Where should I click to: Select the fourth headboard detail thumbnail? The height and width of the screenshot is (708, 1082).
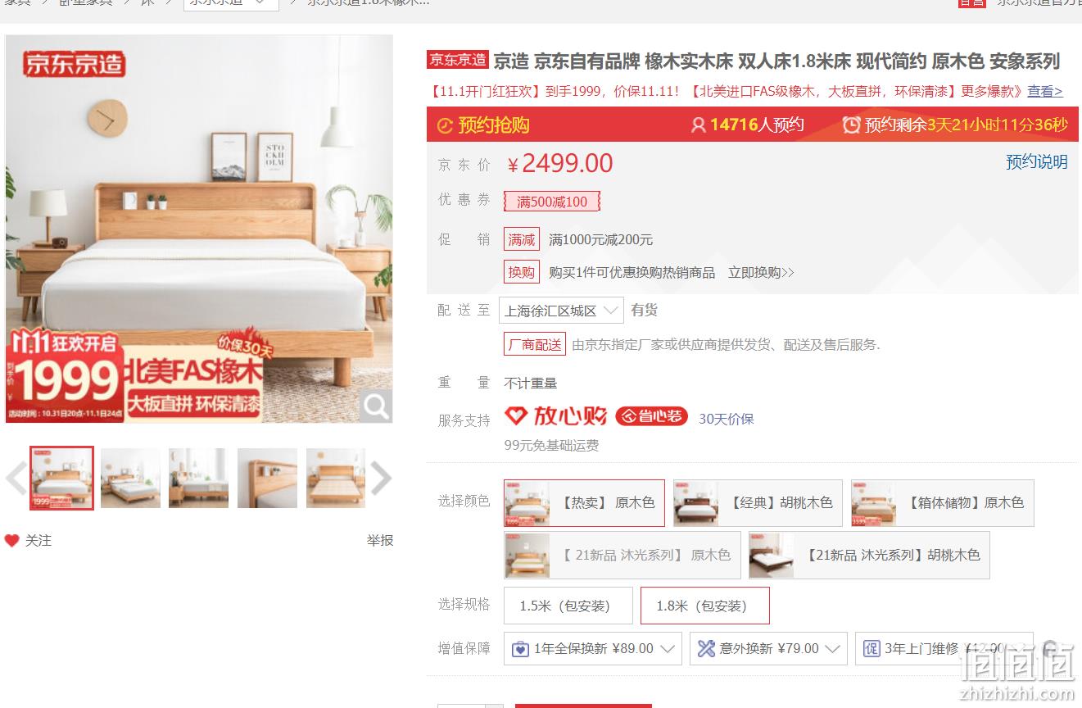[267, 479]
